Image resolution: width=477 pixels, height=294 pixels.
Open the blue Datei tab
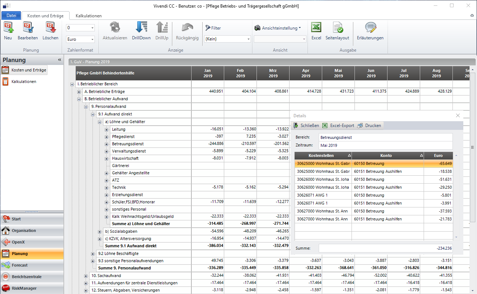click(x=11, y=16)
